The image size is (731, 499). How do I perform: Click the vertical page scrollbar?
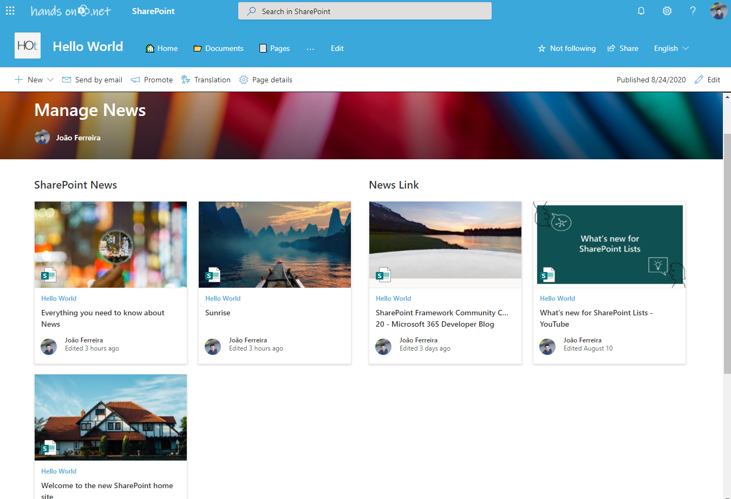(x=727, y=253)
